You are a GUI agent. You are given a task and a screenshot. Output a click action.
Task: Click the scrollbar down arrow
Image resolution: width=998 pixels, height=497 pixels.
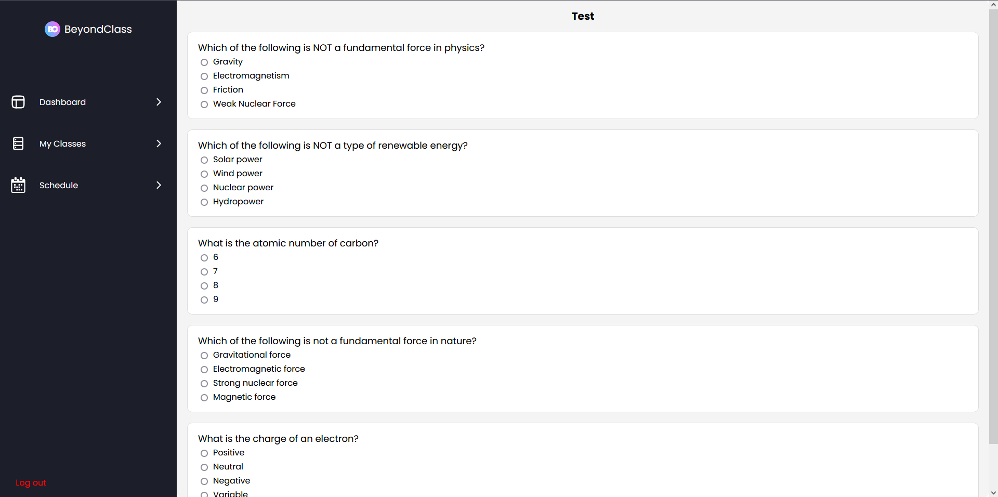[993, 492]
